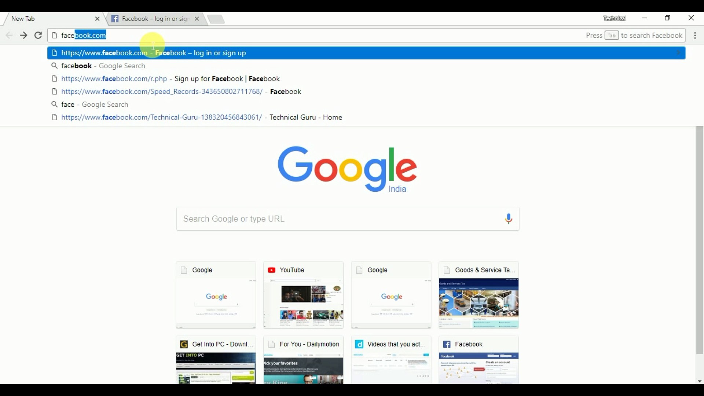Open the 'Goods & Service Tax' shortcut tile
Viewport: 704px width, 396px height.
point(478,295)
